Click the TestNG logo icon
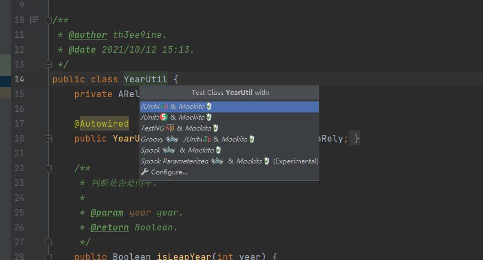This screenshot has height=260, width=483. pyautogui.click(x=170, y=128)
